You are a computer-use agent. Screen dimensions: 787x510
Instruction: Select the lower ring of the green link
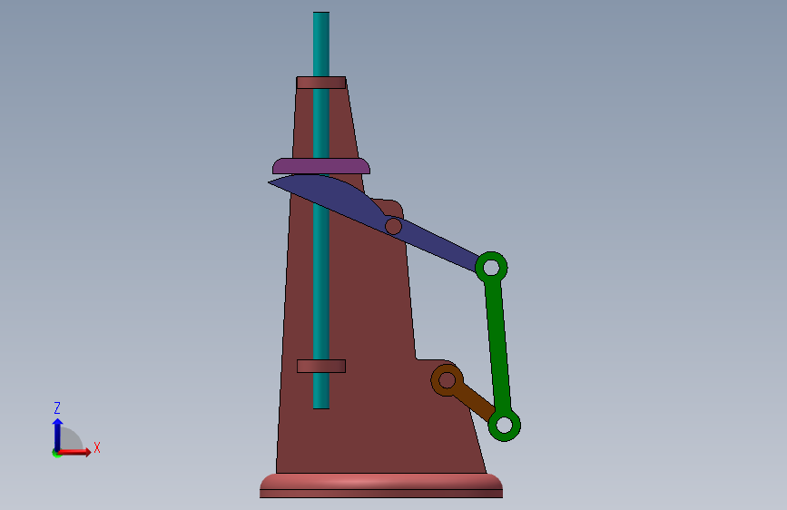[x=504, y=426]
